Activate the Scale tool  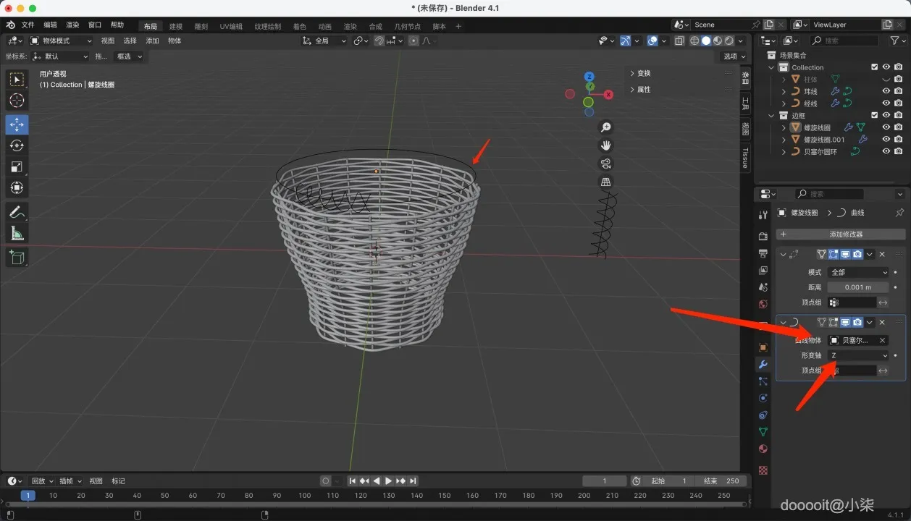[17, 166]
